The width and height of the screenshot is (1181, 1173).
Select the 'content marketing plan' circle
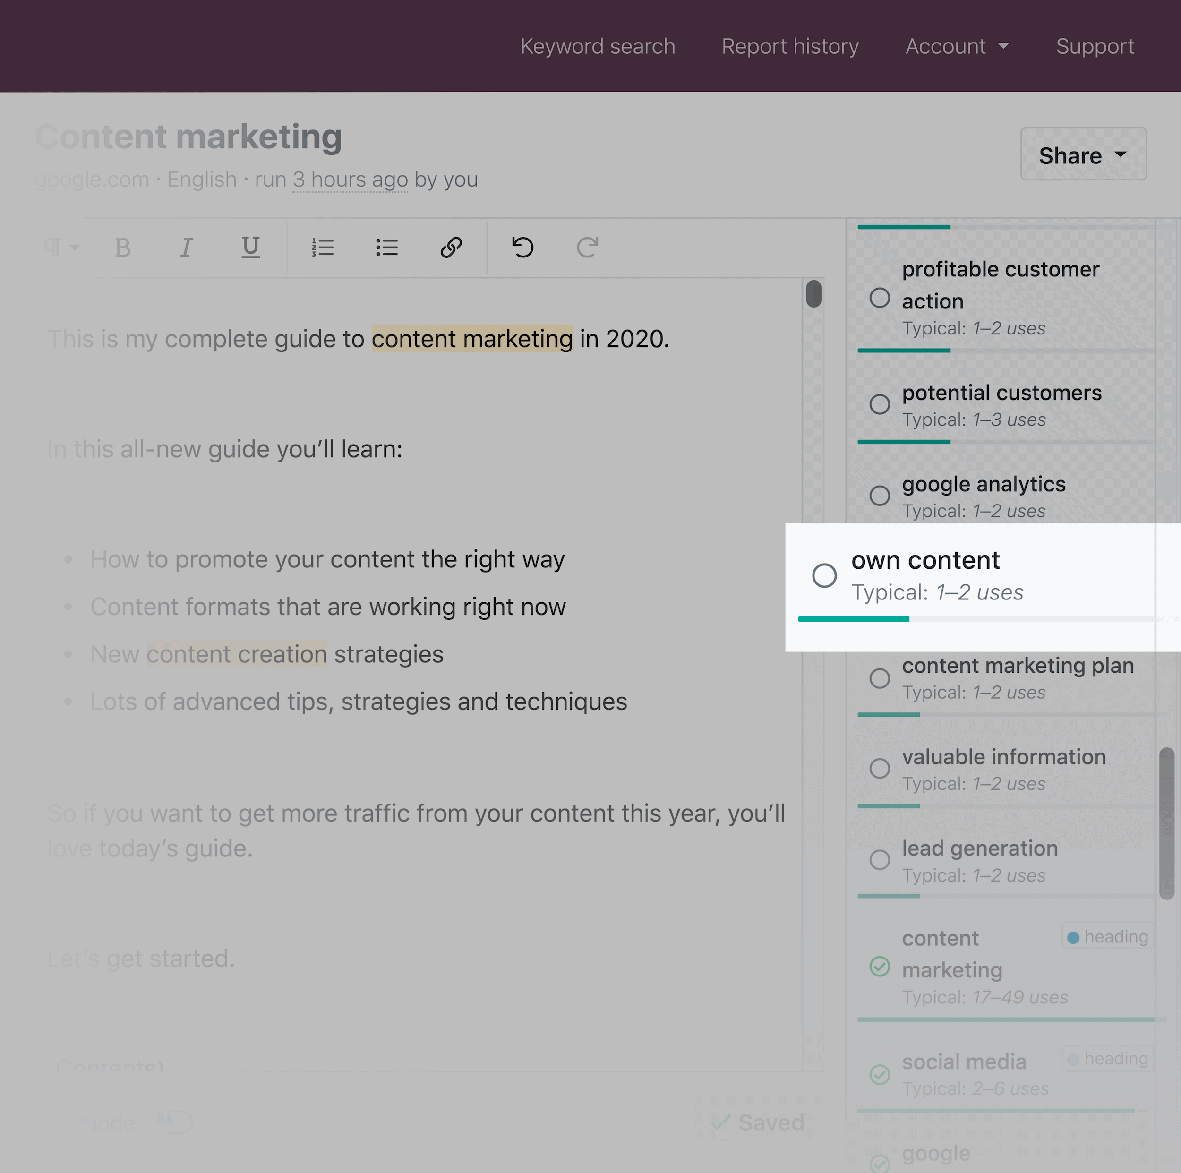pyautogui.click(x=880, y=678)
